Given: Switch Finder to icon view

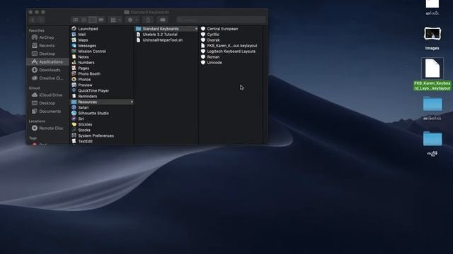Looking at the screenshot, I should (x=76, y=20).
